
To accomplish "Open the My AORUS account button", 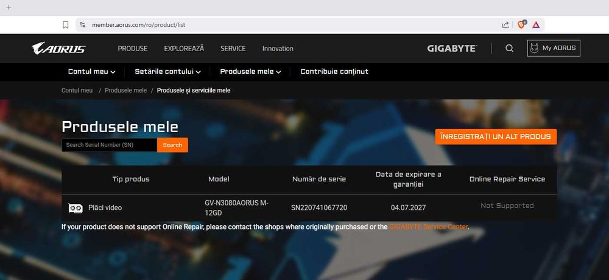I will (554, 48).
